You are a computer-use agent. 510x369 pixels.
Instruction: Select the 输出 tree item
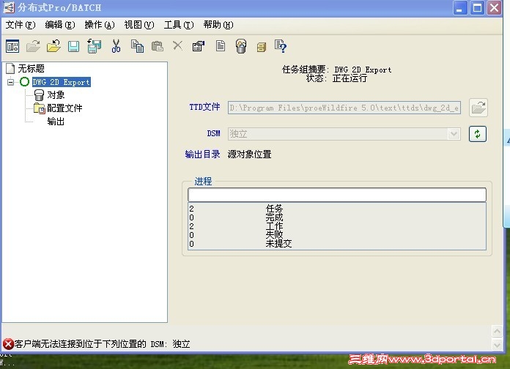point(56,122)
